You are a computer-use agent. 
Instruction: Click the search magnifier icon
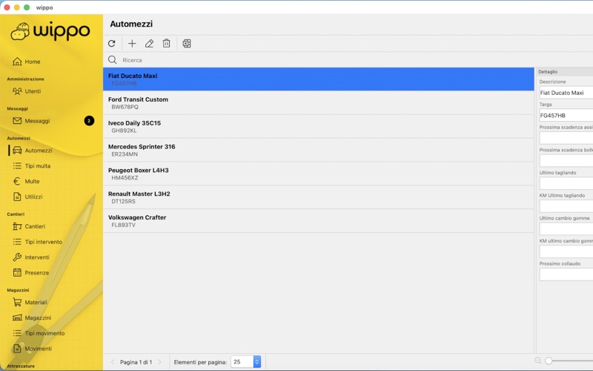coord(113,60)
